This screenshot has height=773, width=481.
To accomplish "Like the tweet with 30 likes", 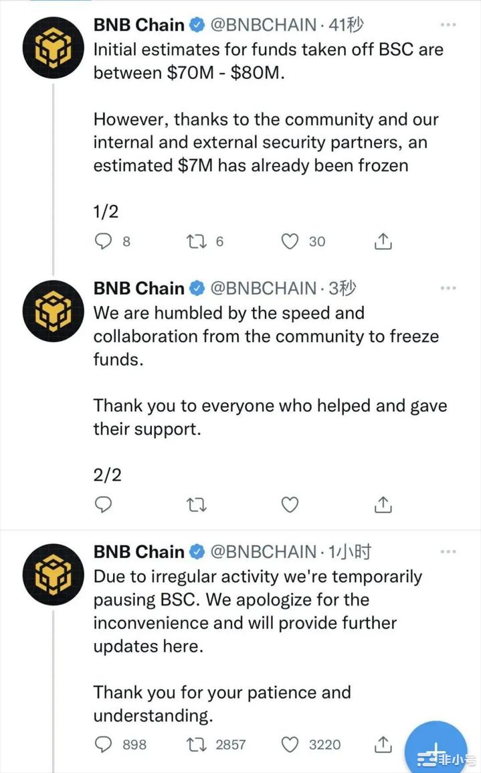I will (290, 241).
